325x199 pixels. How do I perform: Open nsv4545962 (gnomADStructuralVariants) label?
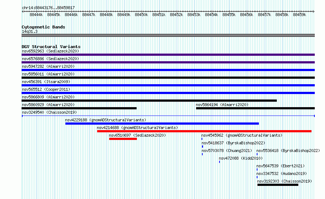pos(242,135)
